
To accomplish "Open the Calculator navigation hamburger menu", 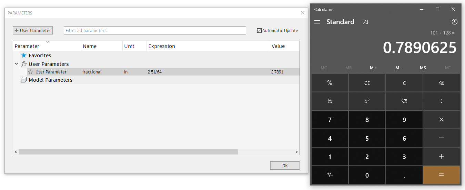I will coord(317,22).
